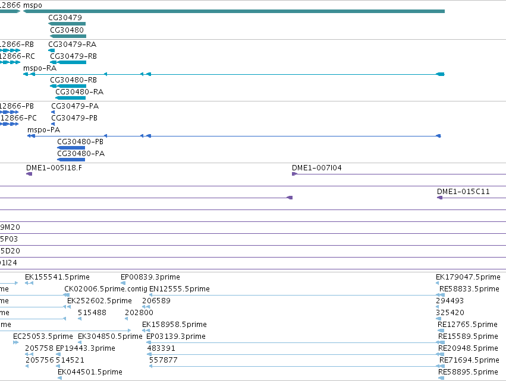This screenshot has width=506, height=381.
Task: Click the CG30480-PB protein label
Action: 80,142
